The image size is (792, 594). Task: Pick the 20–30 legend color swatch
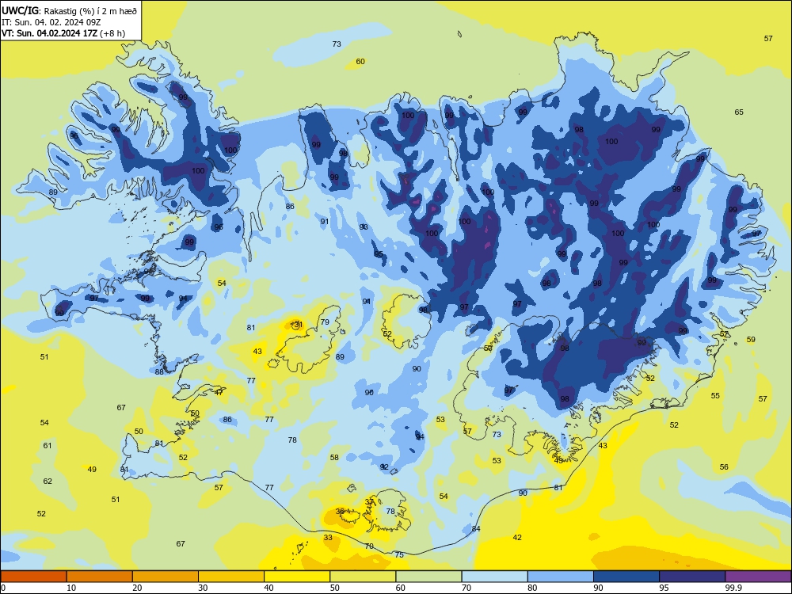click(x=166, y=577)
